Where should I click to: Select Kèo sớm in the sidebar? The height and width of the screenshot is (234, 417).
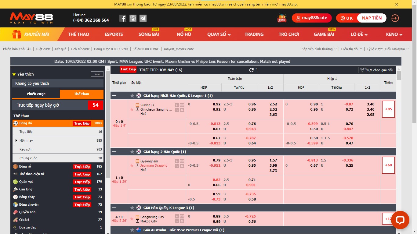point(58,149)
